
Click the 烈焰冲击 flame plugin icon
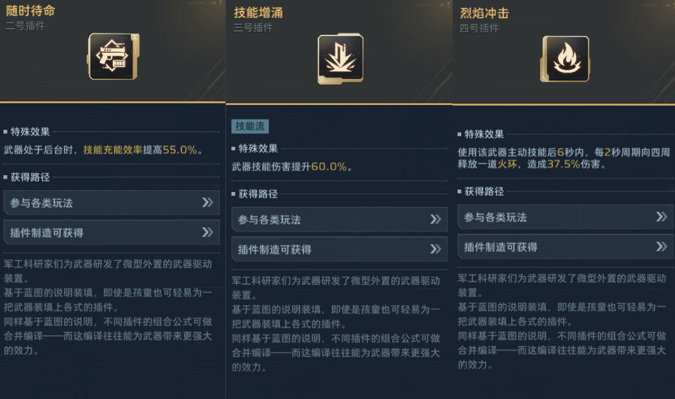pyautogui.click(x=565, y=58)
